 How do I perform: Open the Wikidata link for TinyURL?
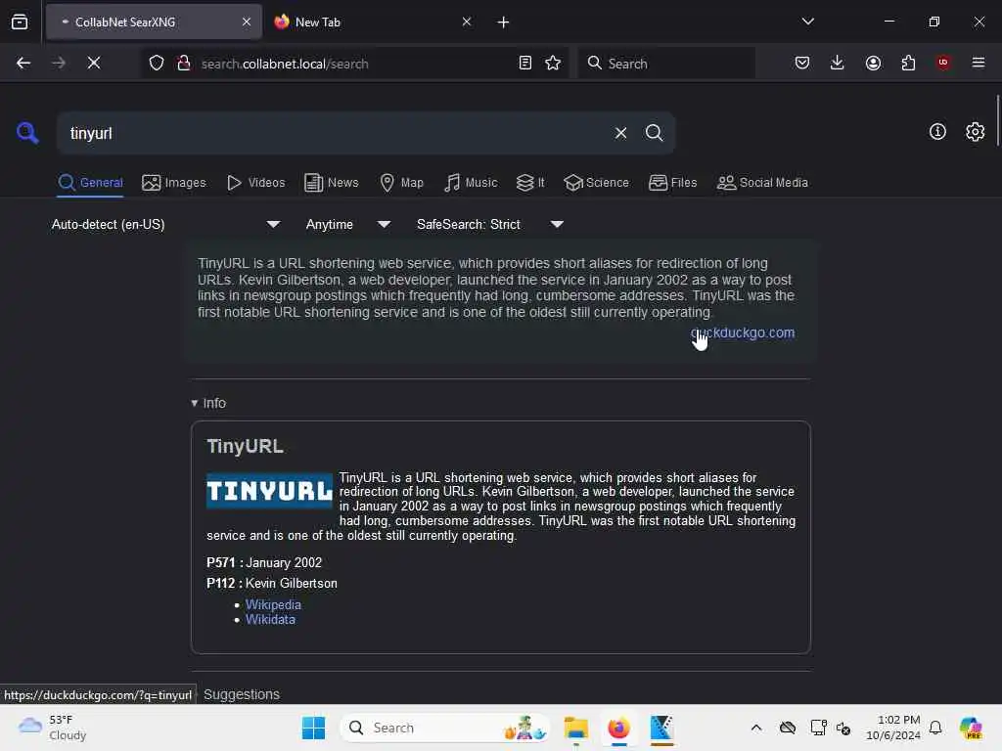coord(270,619)
